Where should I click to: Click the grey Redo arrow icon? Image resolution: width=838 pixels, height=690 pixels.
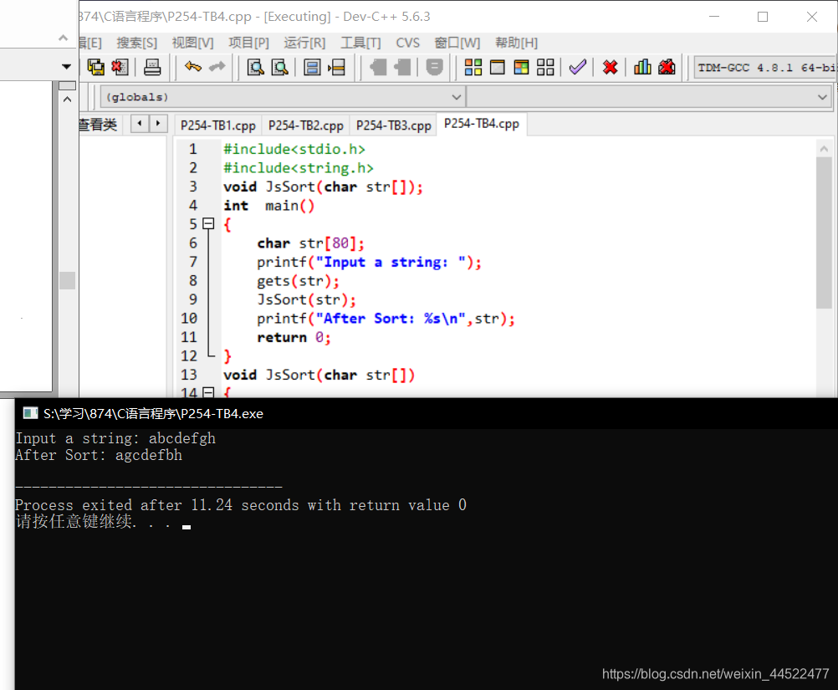217,67
